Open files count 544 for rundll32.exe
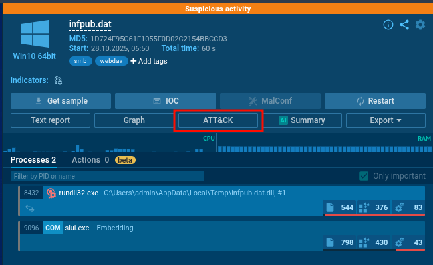The width and height of the screenshot is (433, 265). pyautogui.click(x=340, y=207)
